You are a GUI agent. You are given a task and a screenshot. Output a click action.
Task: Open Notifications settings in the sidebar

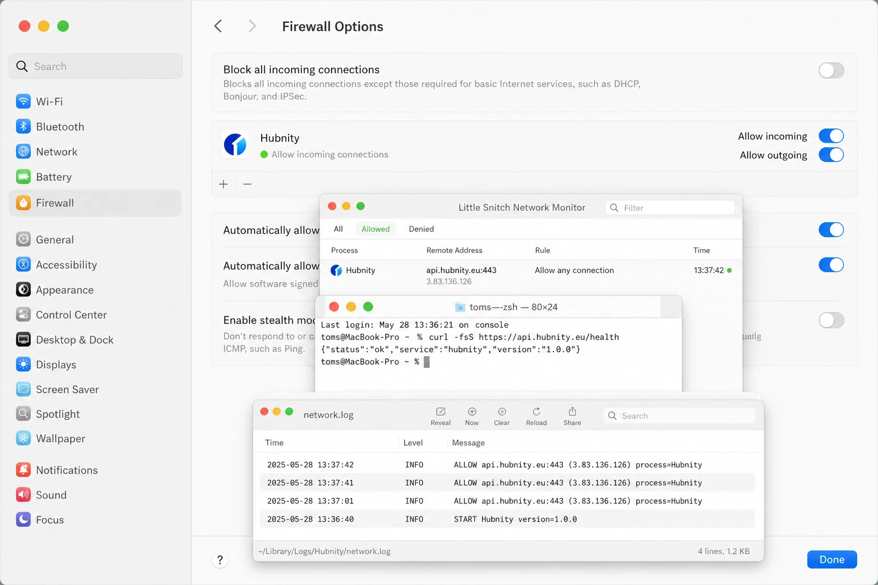click(x=95, y=470)
